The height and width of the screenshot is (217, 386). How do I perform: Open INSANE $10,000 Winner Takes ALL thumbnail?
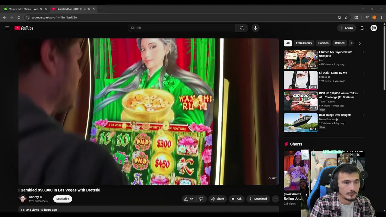click(301, 101)
